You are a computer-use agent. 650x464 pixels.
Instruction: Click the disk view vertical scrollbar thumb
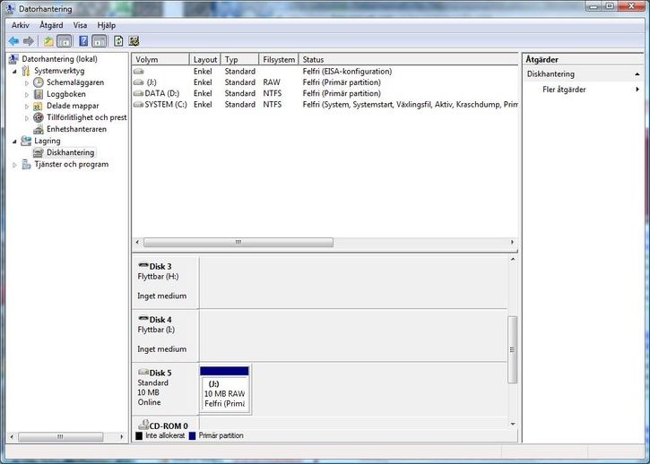512,349
